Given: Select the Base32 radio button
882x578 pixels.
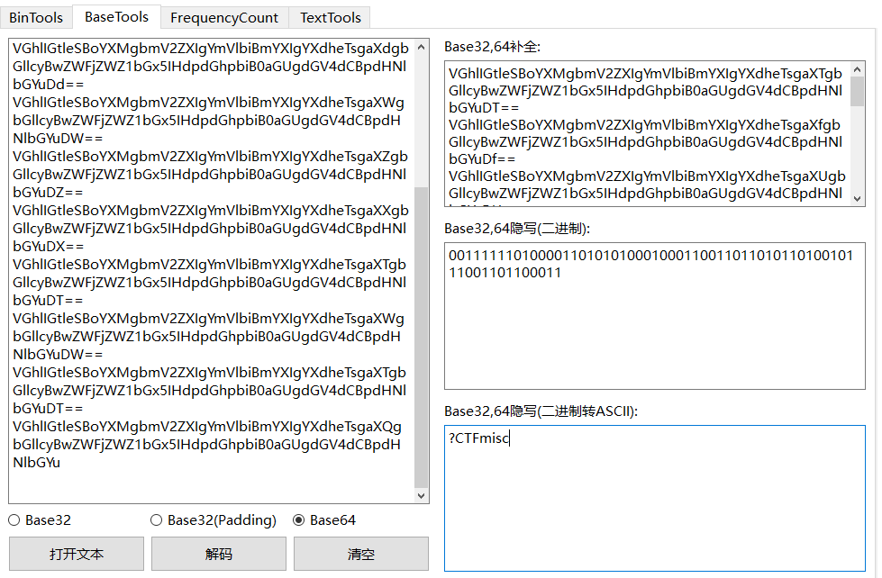Looking at the screenshot, I should (x=14, y=519).
